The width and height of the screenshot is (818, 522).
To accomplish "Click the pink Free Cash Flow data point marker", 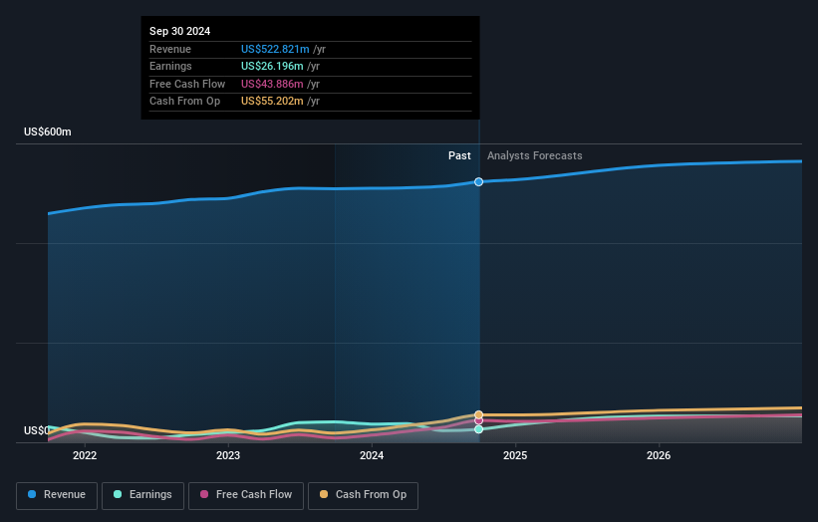I will coord(478,420).
